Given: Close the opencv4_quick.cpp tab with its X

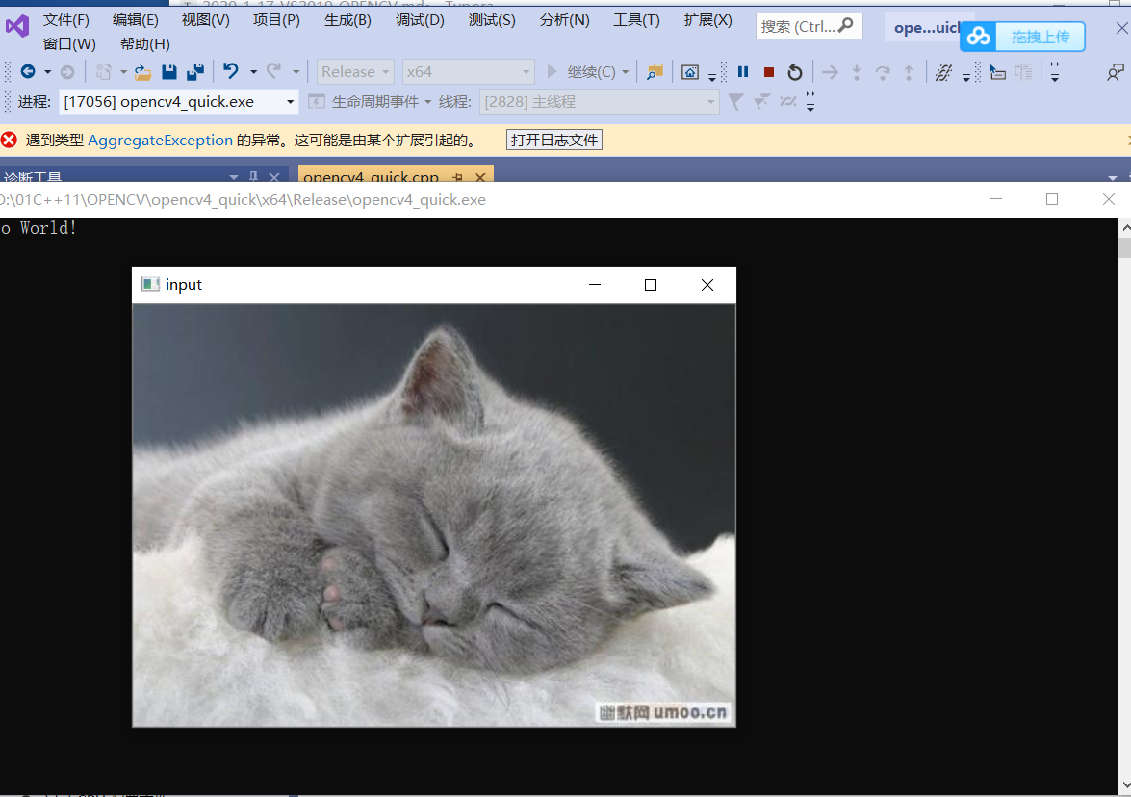Looking at the screenshot, I should coord(479,177).
